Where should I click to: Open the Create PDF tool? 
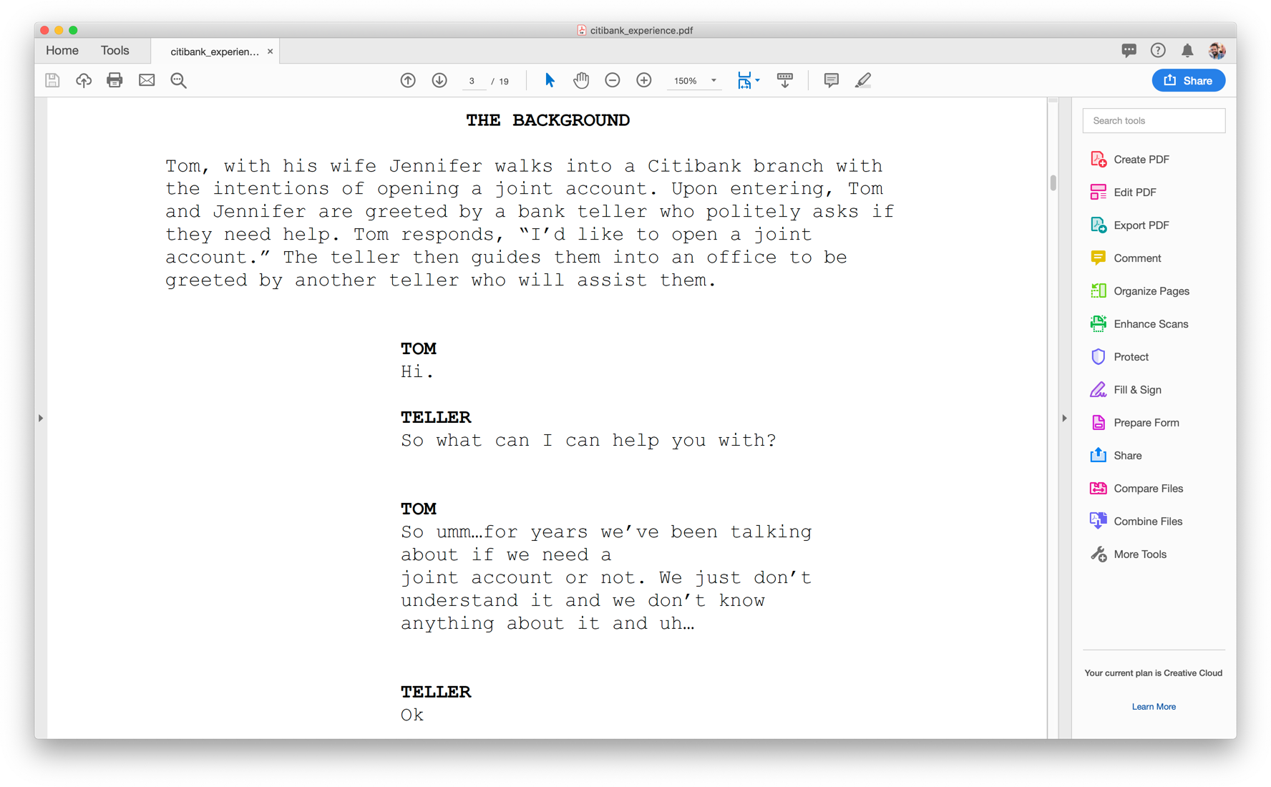coord(1131,159)
